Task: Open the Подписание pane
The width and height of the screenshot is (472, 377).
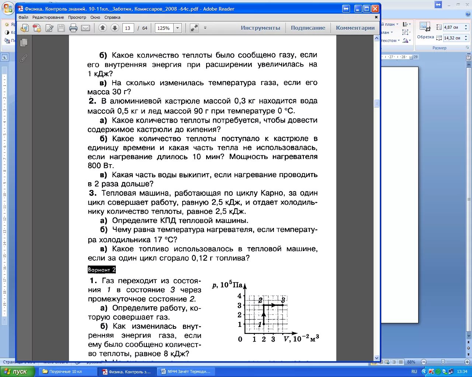Action: [308, 28]
